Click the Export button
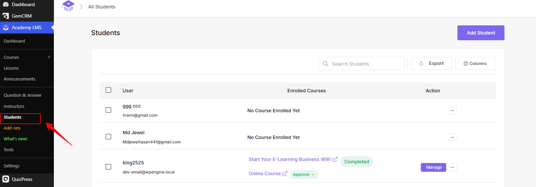536x187 pixels. click(x=431, y=63)
